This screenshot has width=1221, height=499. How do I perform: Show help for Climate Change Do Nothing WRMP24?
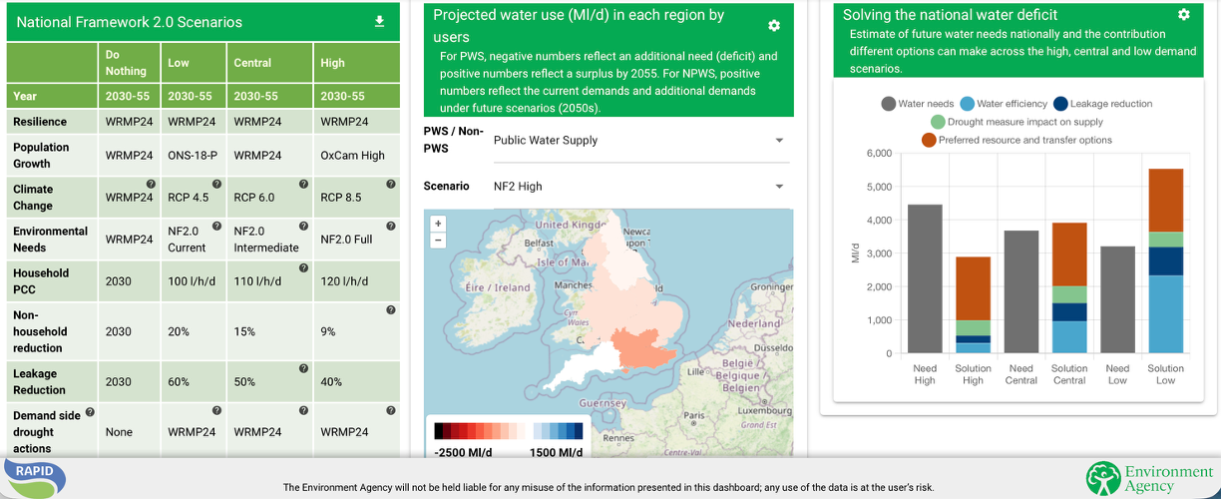151,185
